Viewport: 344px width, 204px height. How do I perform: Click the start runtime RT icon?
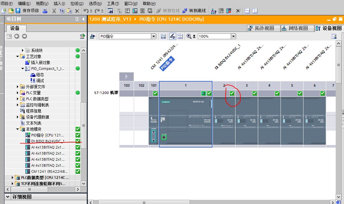[150, 11]
